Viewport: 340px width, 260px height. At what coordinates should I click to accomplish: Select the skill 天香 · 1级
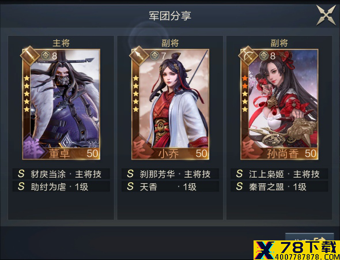170,186
